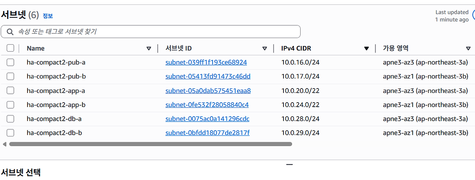The image size is (475, 180).
Task: Sort by 가용 영역 column arrow
Action: point(468,49)
